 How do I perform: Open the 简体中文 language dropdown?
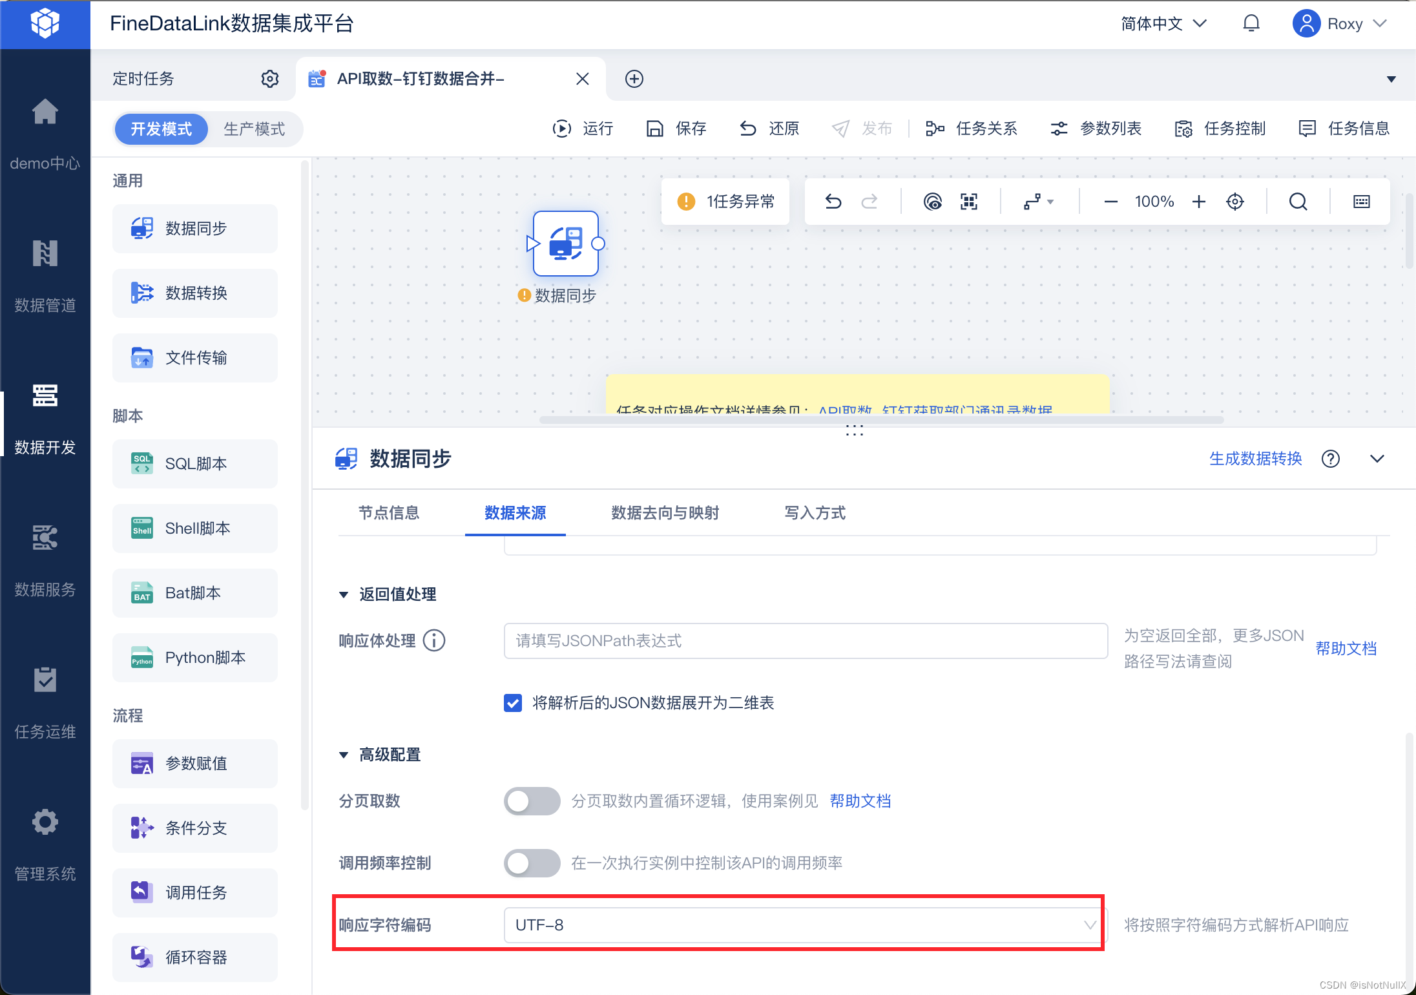pyautogui.click(x=1163, y=24)
